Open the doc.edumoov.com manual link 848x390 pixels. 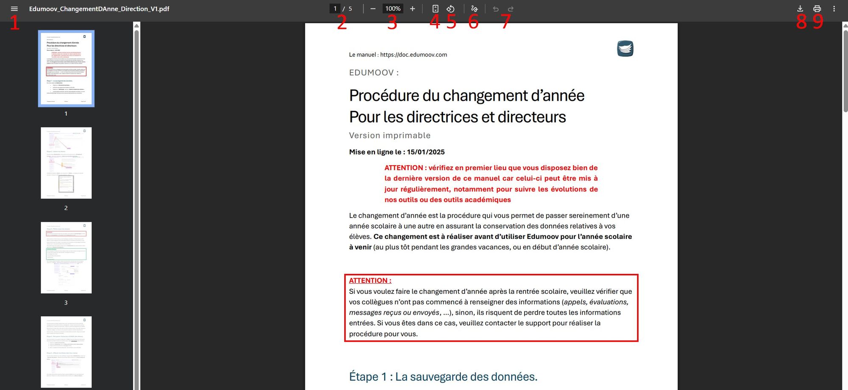coord(413,55)
